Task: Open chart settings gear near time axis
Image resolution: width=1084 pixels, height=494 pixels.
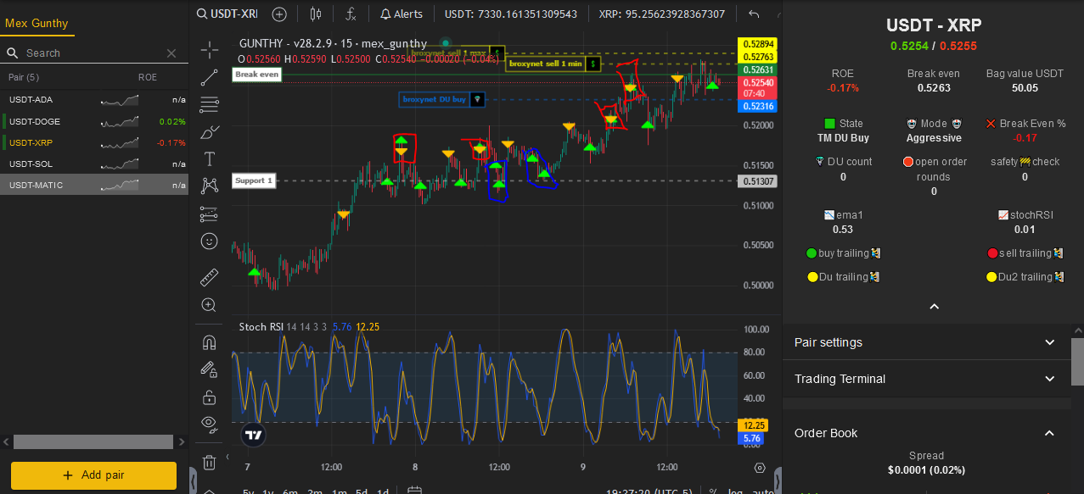Action: point(760,467)
